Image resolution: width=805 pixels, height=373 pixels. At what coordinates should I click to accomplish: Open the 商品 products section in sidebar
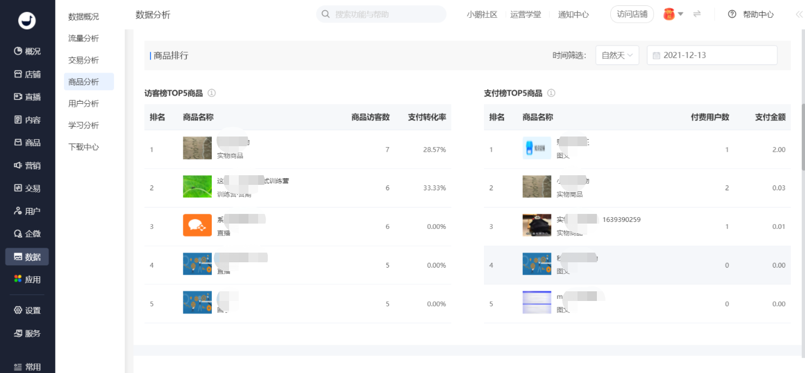pyautogui.click(x=27, y=142)
